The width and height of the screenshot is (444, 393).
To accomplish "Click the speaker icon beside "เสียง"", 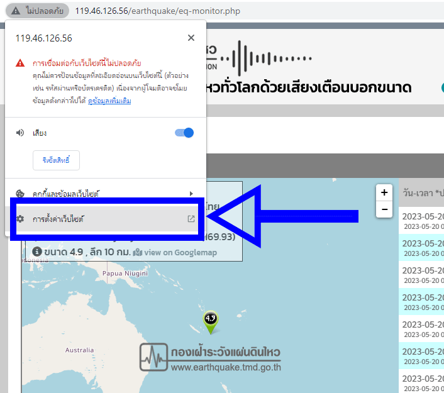I will tap(20, 133).
